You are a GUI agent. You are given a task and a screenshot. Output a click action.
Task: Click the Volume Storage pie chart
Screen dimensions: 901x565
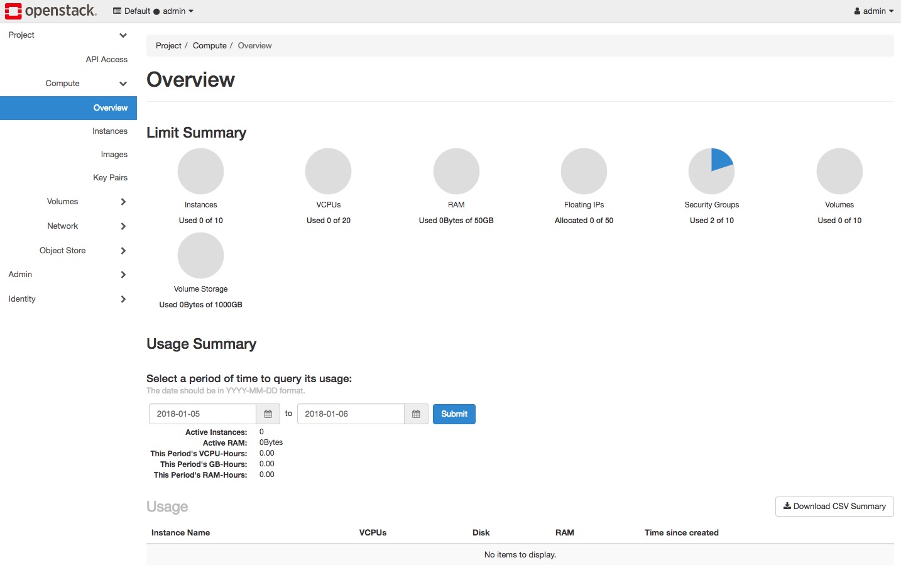[200, 255]
